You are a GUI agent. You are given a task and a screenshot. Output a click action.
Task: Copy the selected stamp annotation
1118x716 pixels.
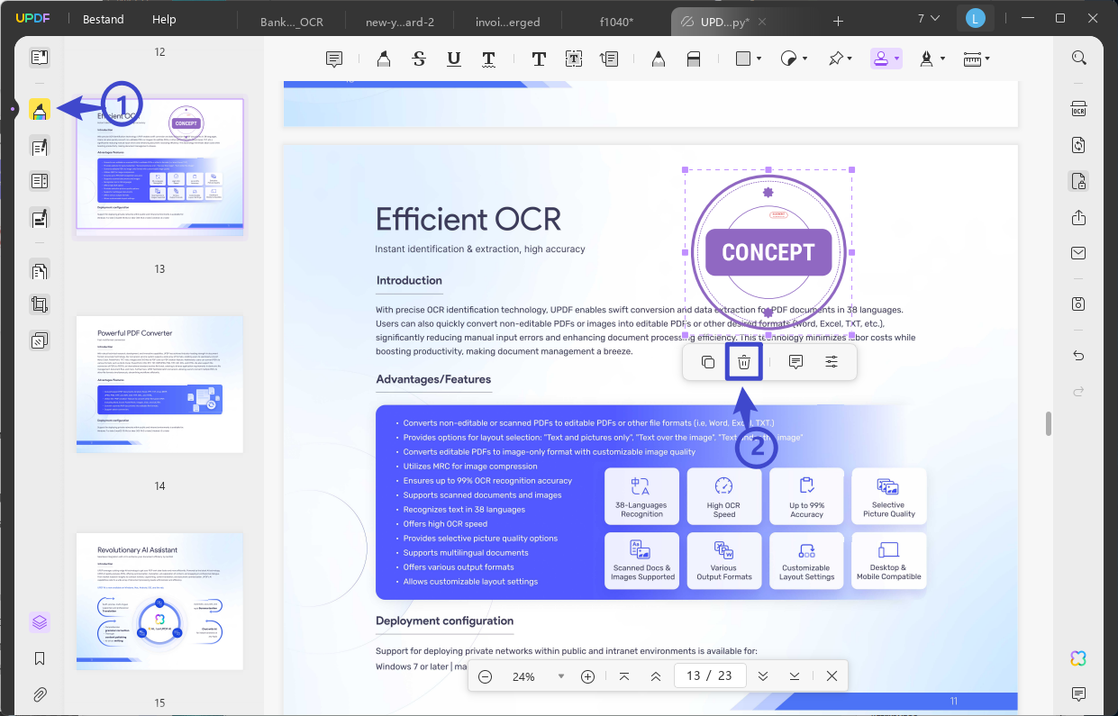pos(708,362)
